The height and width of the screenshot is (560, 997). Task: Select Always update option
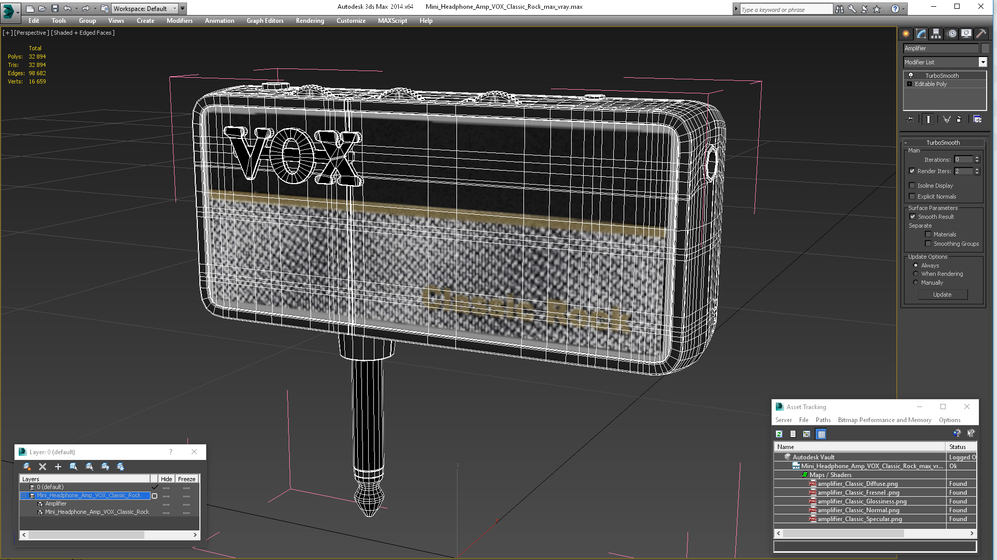pos(915,265)
